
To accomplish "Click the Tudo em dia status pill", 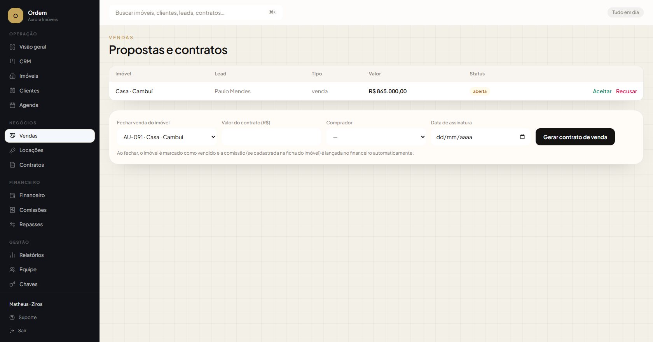I will pyautogui.click(x=625, y=12).
